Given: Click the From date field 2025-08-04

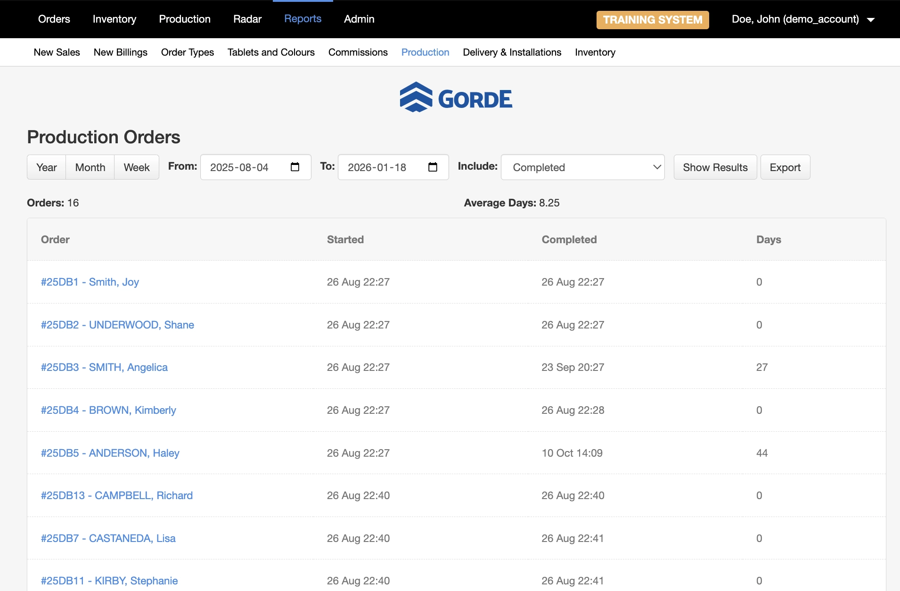Looking at the screenshot, I should (x=256, y=167).
